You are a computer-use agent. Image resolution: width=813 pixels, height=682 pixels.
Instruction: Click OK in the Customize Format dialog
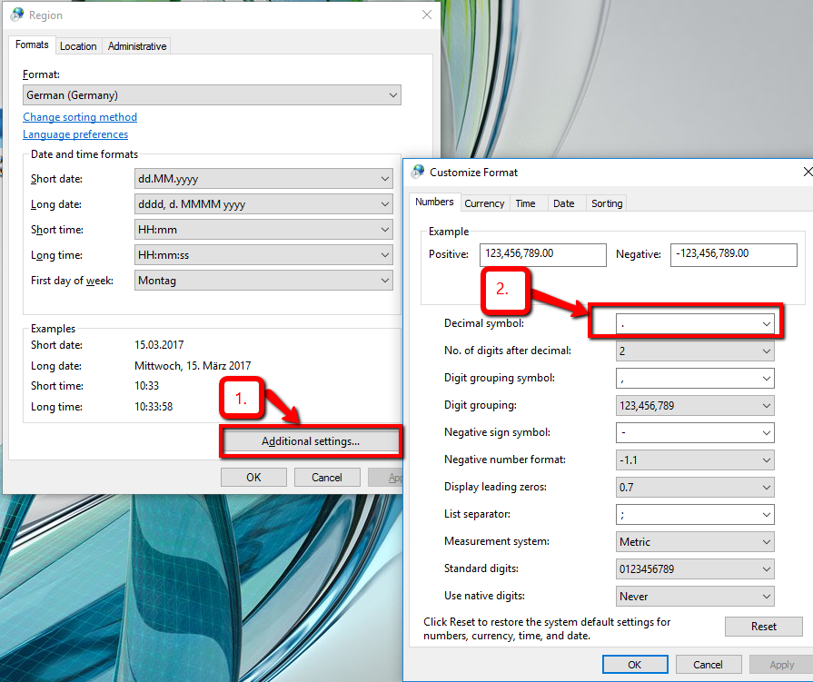[x=634, y=664]
